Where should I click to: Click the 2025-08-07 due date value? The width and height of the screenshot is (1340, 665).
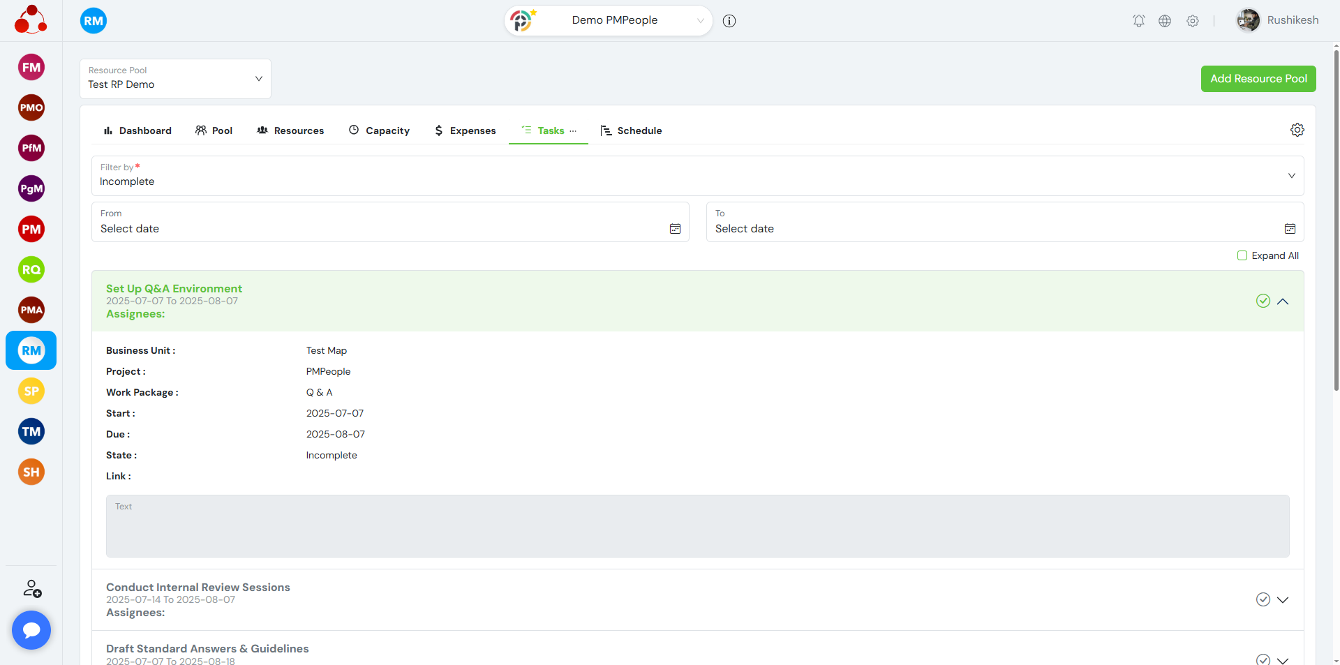[336, 434]
